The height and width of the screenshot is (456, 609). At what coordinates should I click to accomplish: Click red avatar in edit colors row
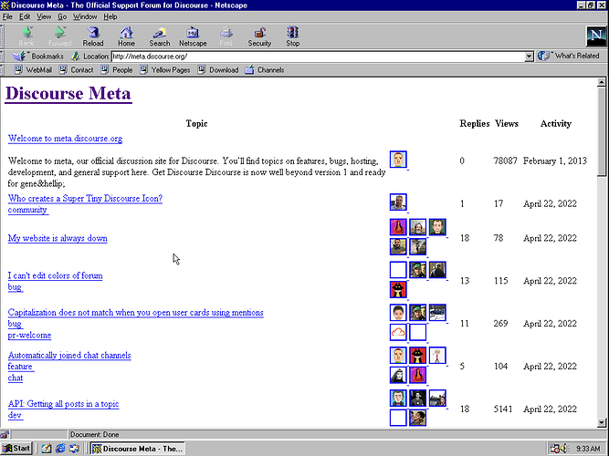tap(398, 289)
